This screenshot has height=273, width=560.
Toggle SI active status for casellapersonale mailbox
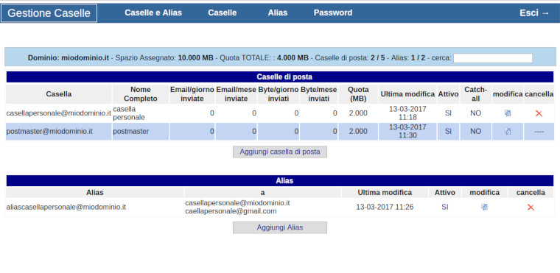[x=448, y=113]
